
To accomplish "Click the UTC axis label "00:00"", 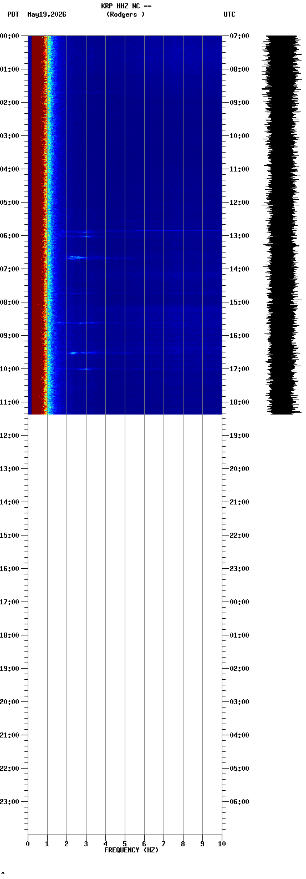I will 239,602.
